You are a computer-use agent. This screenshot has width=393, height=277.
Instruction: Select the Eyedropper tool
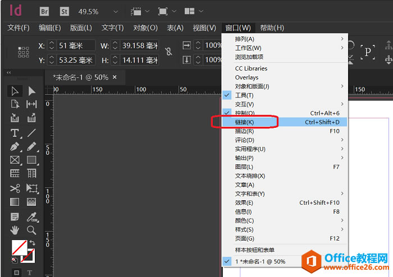tap(31, 216)
